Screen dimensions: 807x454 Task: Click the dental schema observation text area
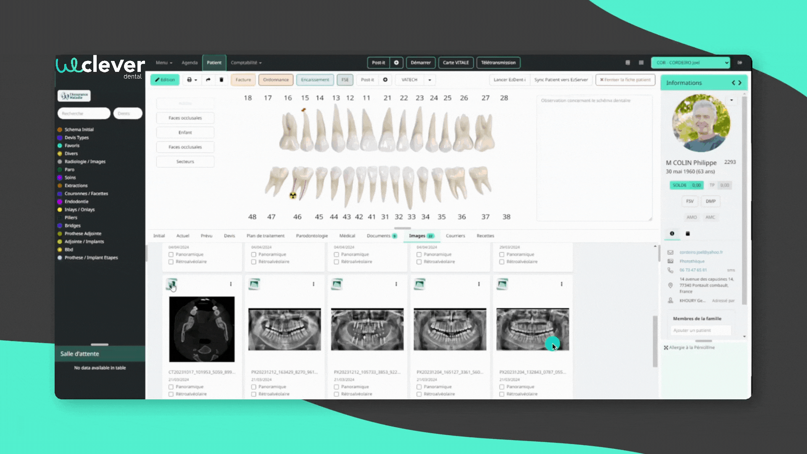[x=594, y=158]
